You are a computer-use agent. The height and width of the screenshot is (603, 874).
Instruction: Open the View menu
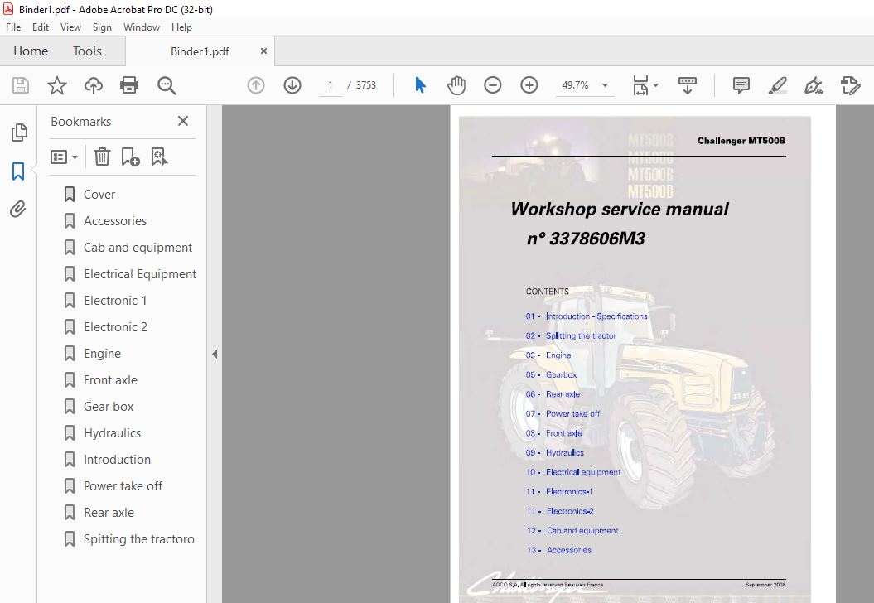(70, 27)
